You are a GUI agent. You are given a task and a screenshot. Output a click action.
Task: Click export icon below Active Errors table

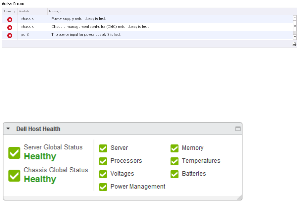pos(294,44)
